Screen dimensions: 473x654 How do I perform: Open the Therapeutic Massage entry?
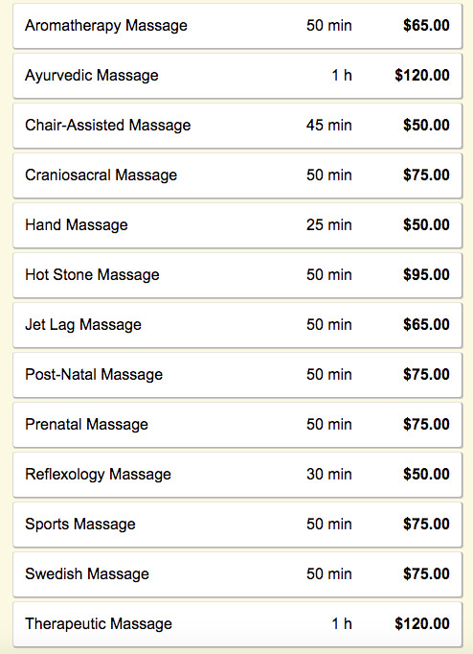pyautogui.click(x=237, y=624)
